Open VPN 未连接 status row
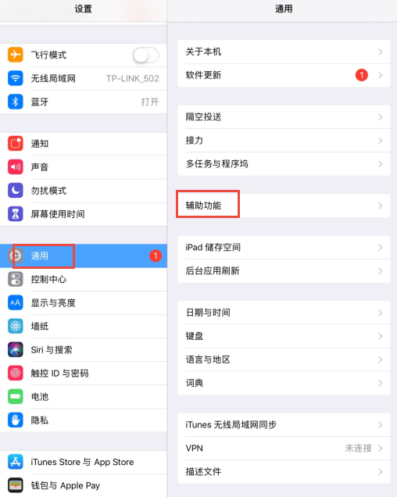Screen dimensions: 397x497 (x=284, y=449)
